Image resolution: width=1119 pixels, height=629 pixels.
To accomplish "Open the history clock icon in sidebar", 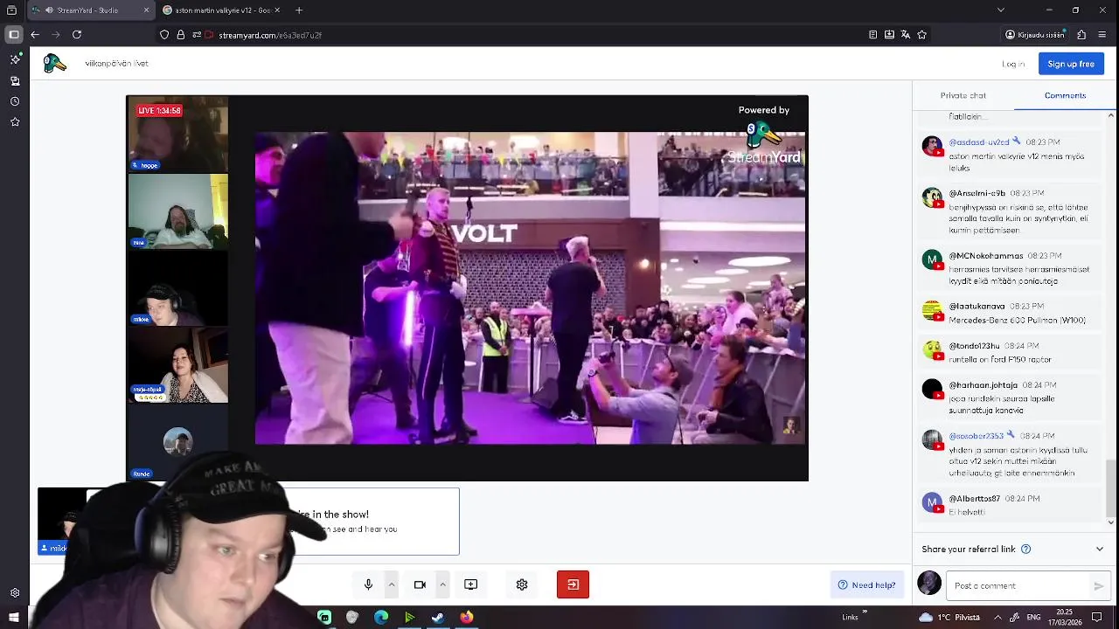I will pyautogui.click(x=15, y=101).
